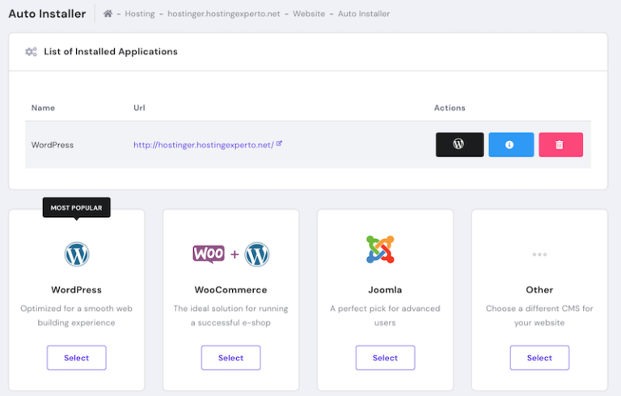Screen dimensions: 621x396
Task: Click the WordPress logo in card
Action: click(77, 253)
